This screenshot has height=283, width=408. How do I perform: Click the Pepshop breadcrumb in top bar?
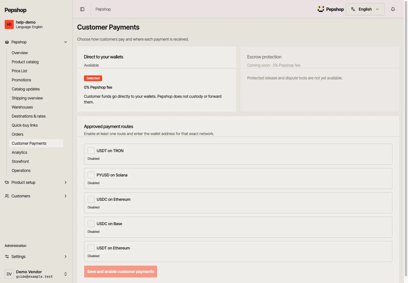pyautogui.click(x=103, y=9)
